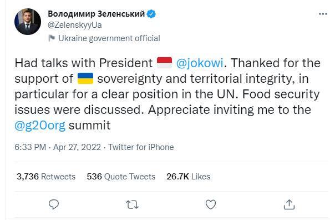
Task: Click the display name Володимир Зеленський
Action: coord(96,14)
